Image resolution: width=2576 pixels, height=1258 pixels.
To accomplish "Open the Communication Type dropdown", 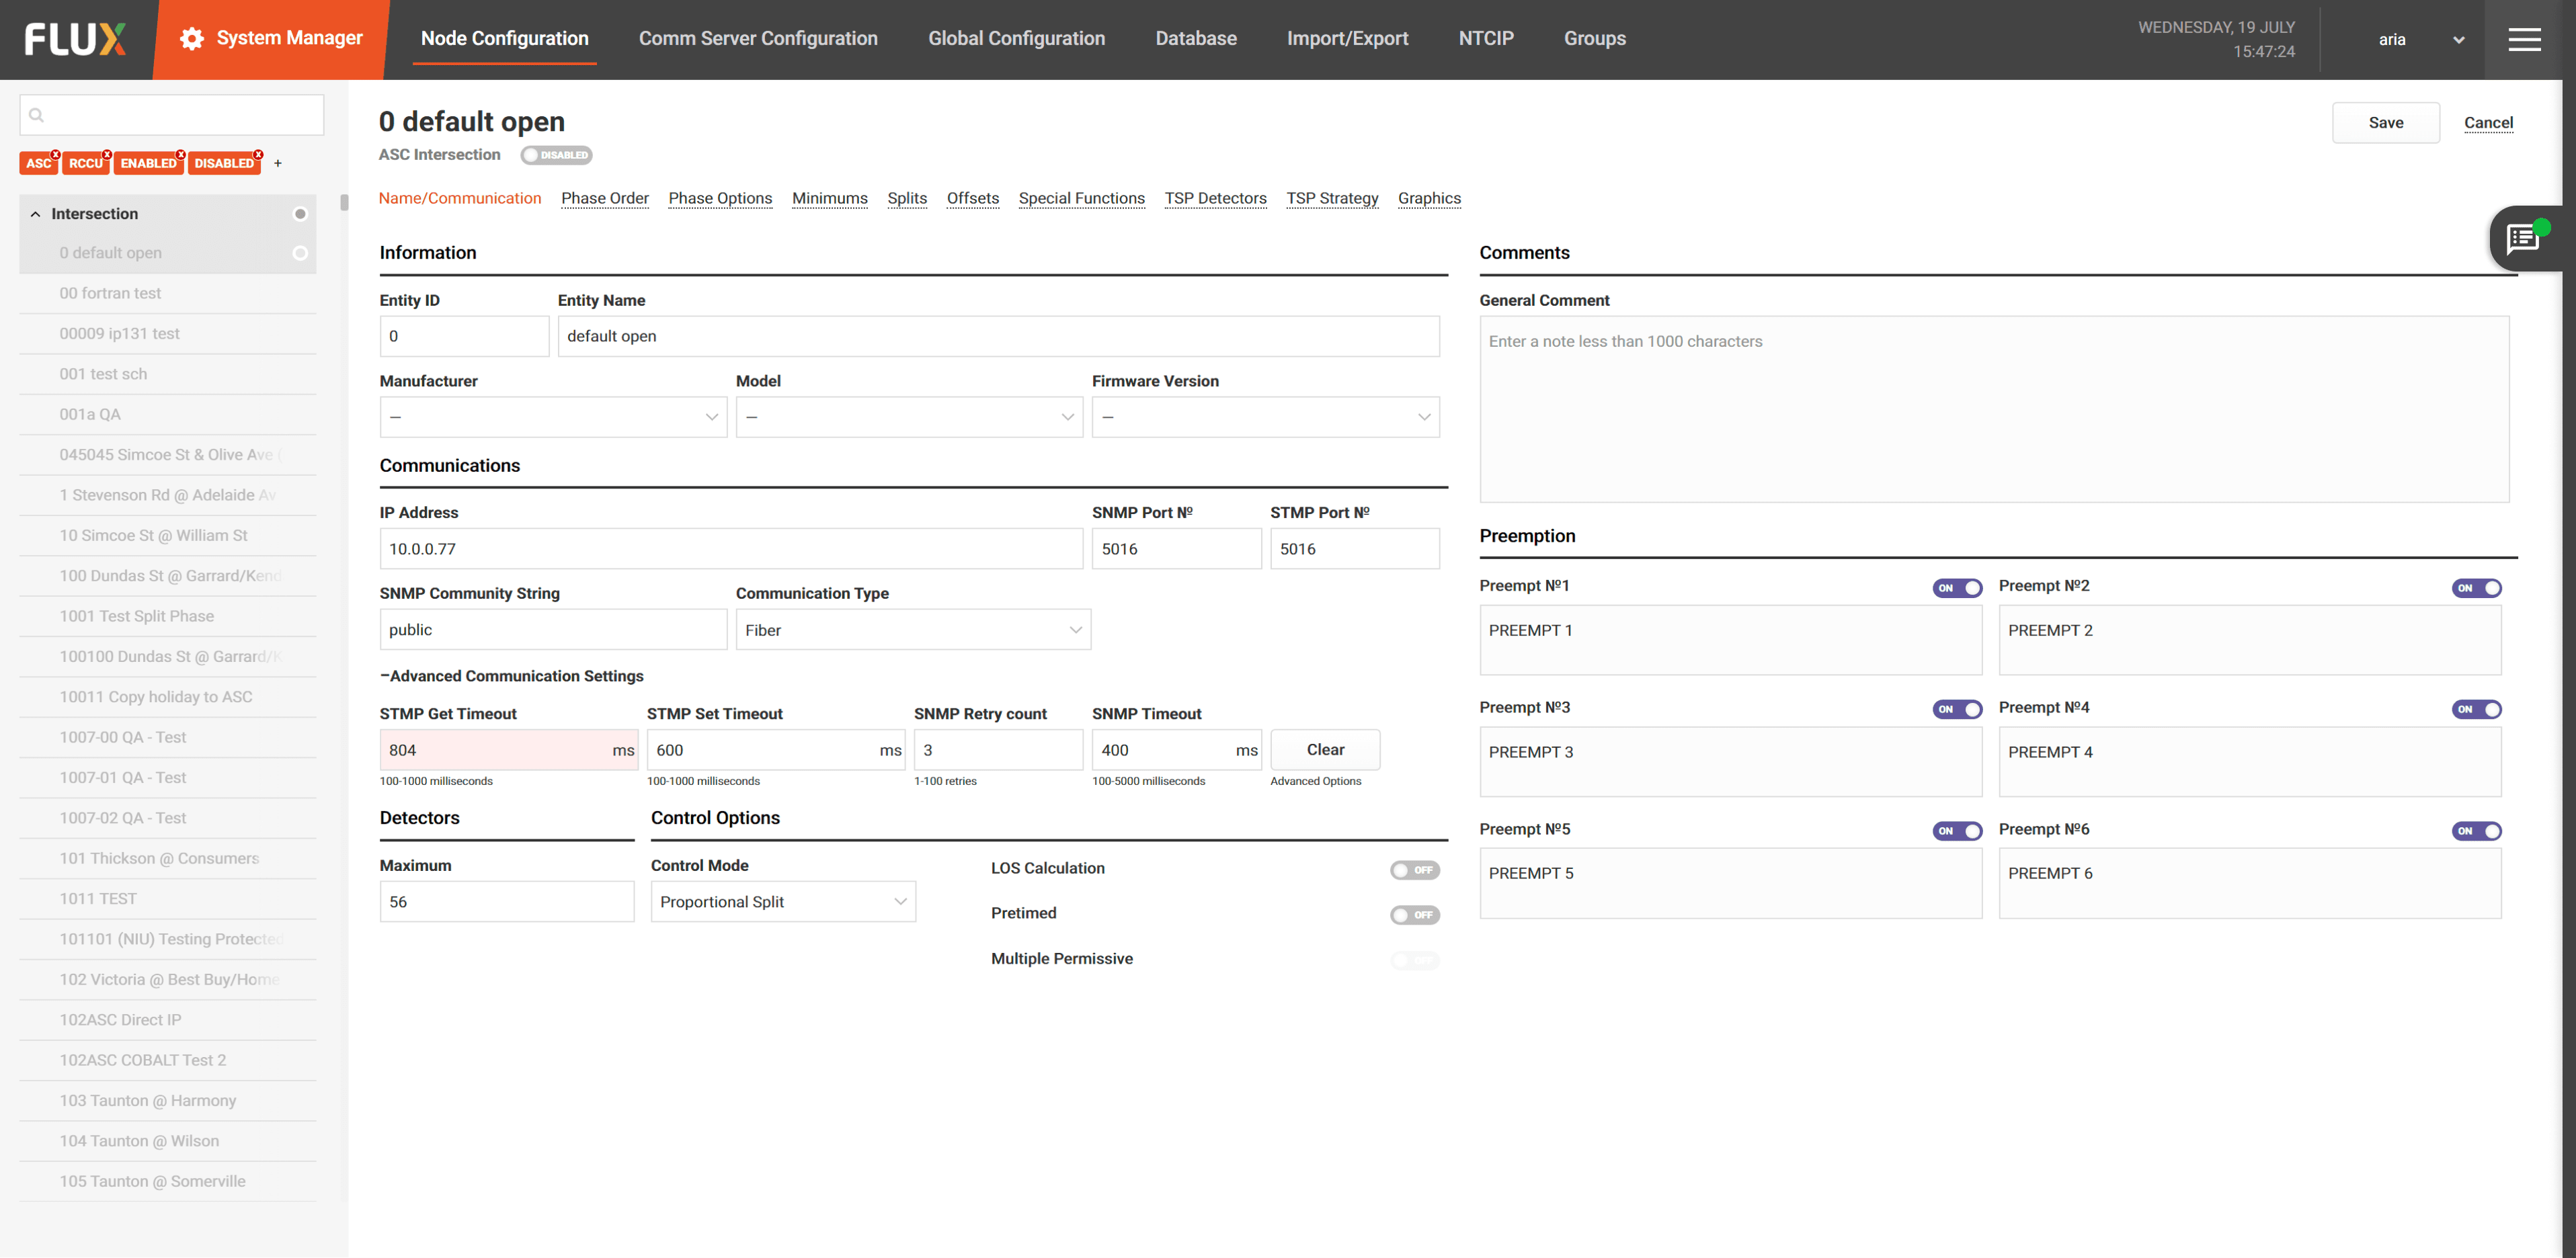I will coord(912,630).
